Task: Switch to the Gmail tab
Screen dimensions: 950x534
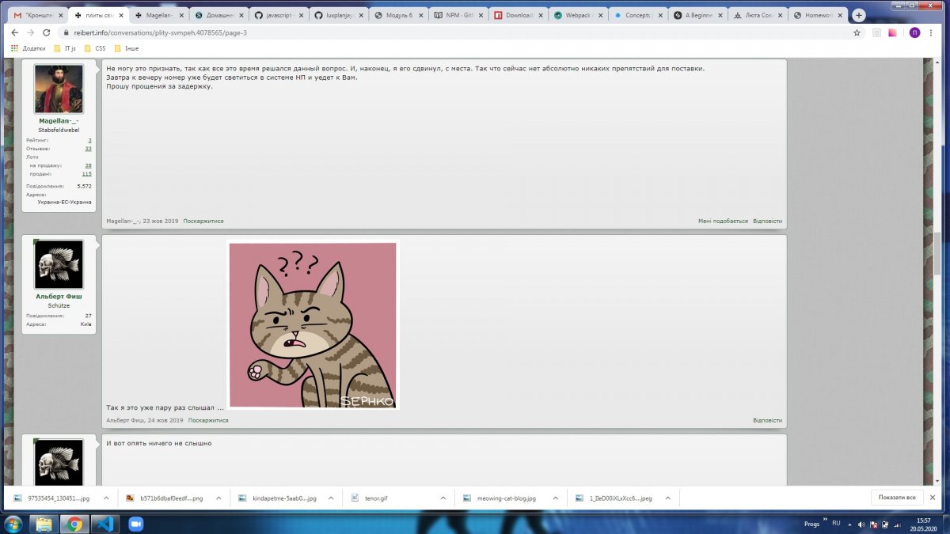Action: coord(36,15)
